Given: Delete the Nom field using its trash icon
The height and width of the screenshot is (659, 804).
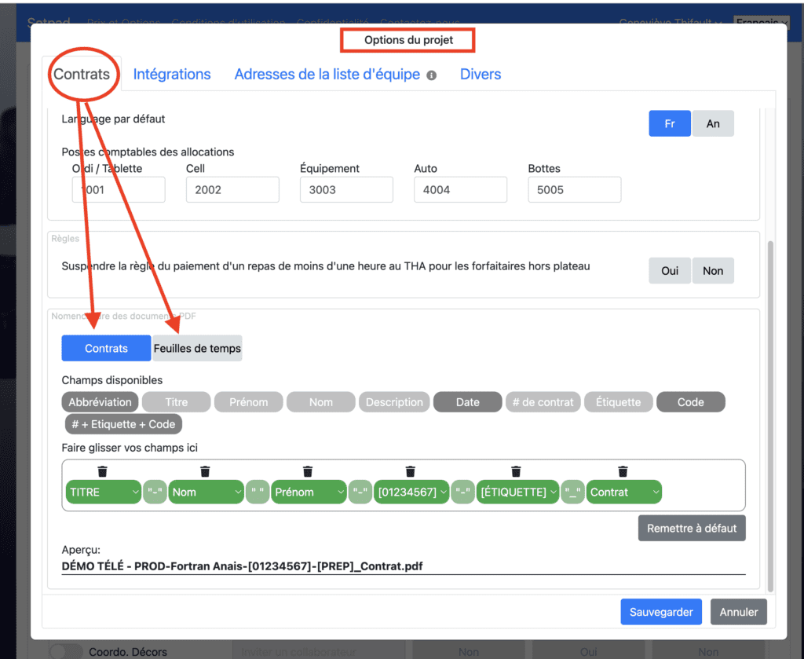Looking at the screenshot, I should pyautogui.click(x=205, y=471).
